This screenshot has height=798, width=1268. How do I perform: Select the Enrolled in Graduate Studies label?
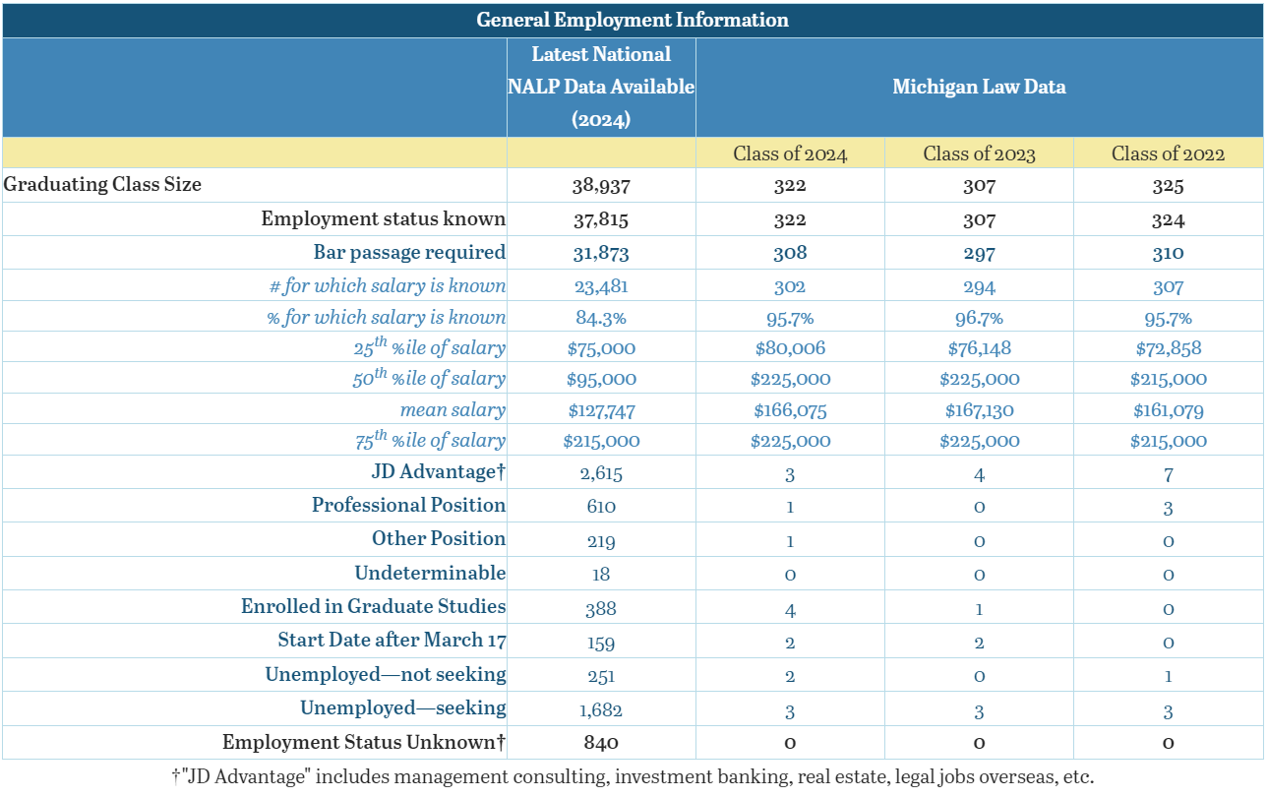tap(374, 606)
